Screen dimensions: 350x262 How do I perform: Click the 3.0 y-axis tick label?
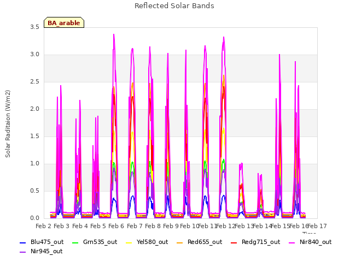[x=34, y=55]
